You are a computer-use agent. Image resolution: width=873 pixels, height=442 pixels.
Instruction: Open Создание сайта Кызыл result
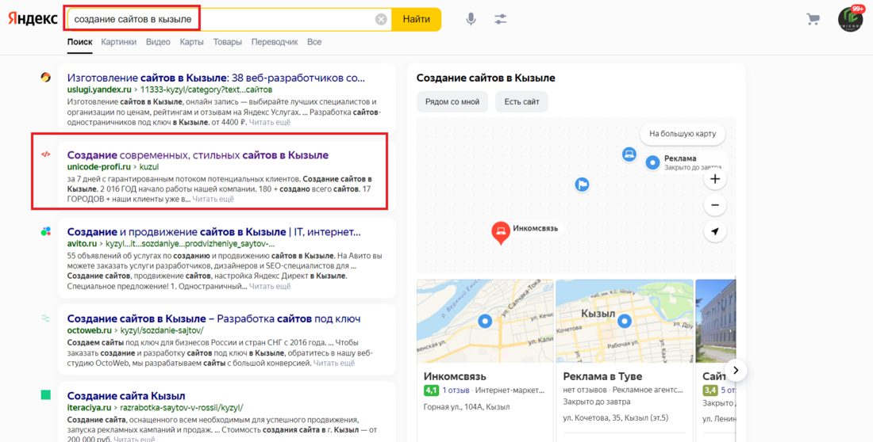(126, 396)
